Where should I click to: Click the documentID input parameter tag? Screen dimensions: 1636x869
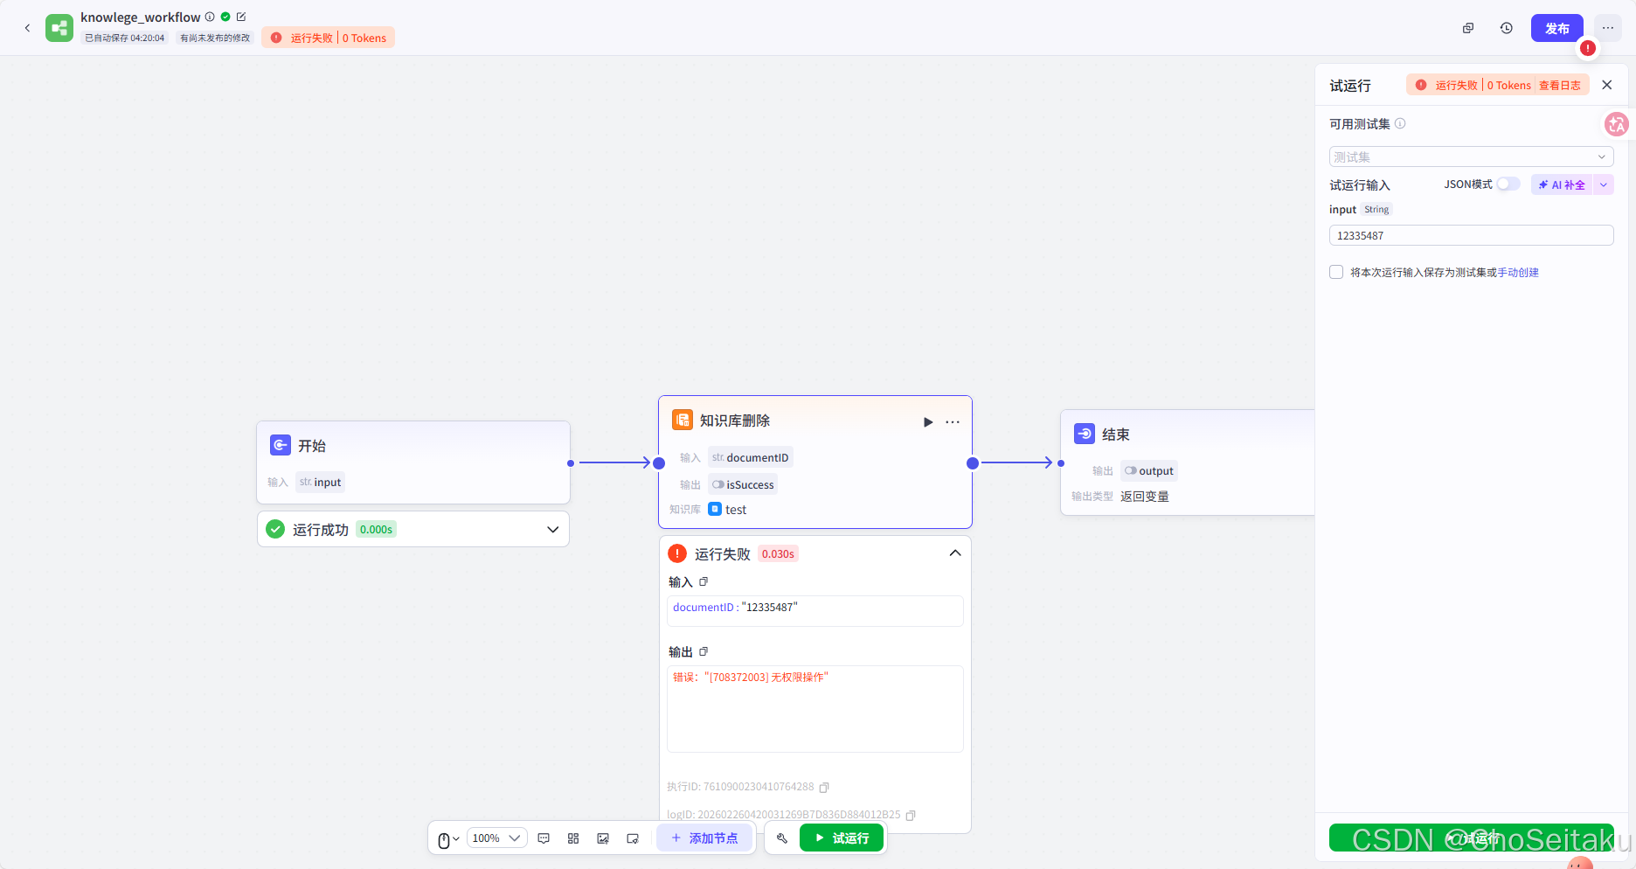[x=751, y=457]
